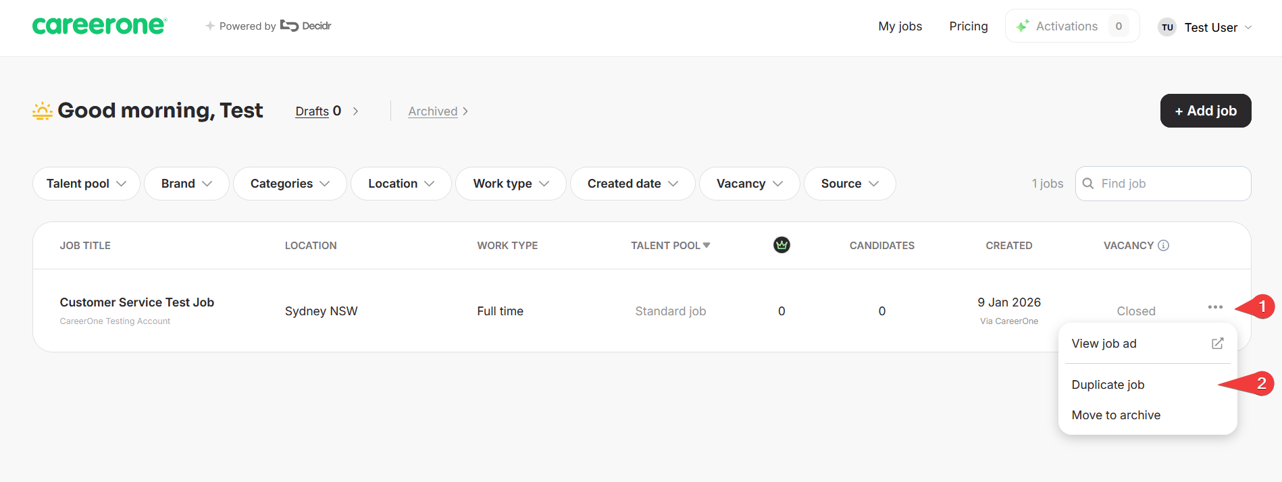Open the Work type filter dropdown
1282x482 pixels.
click(x=511, y=184)
